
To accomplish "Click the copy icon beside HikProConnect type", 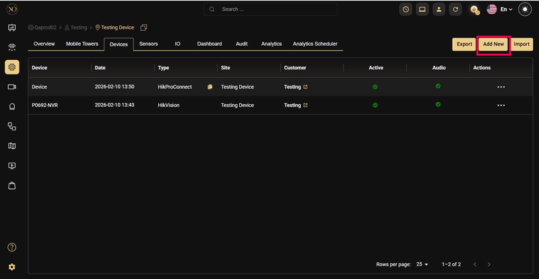I will (210, 87).
